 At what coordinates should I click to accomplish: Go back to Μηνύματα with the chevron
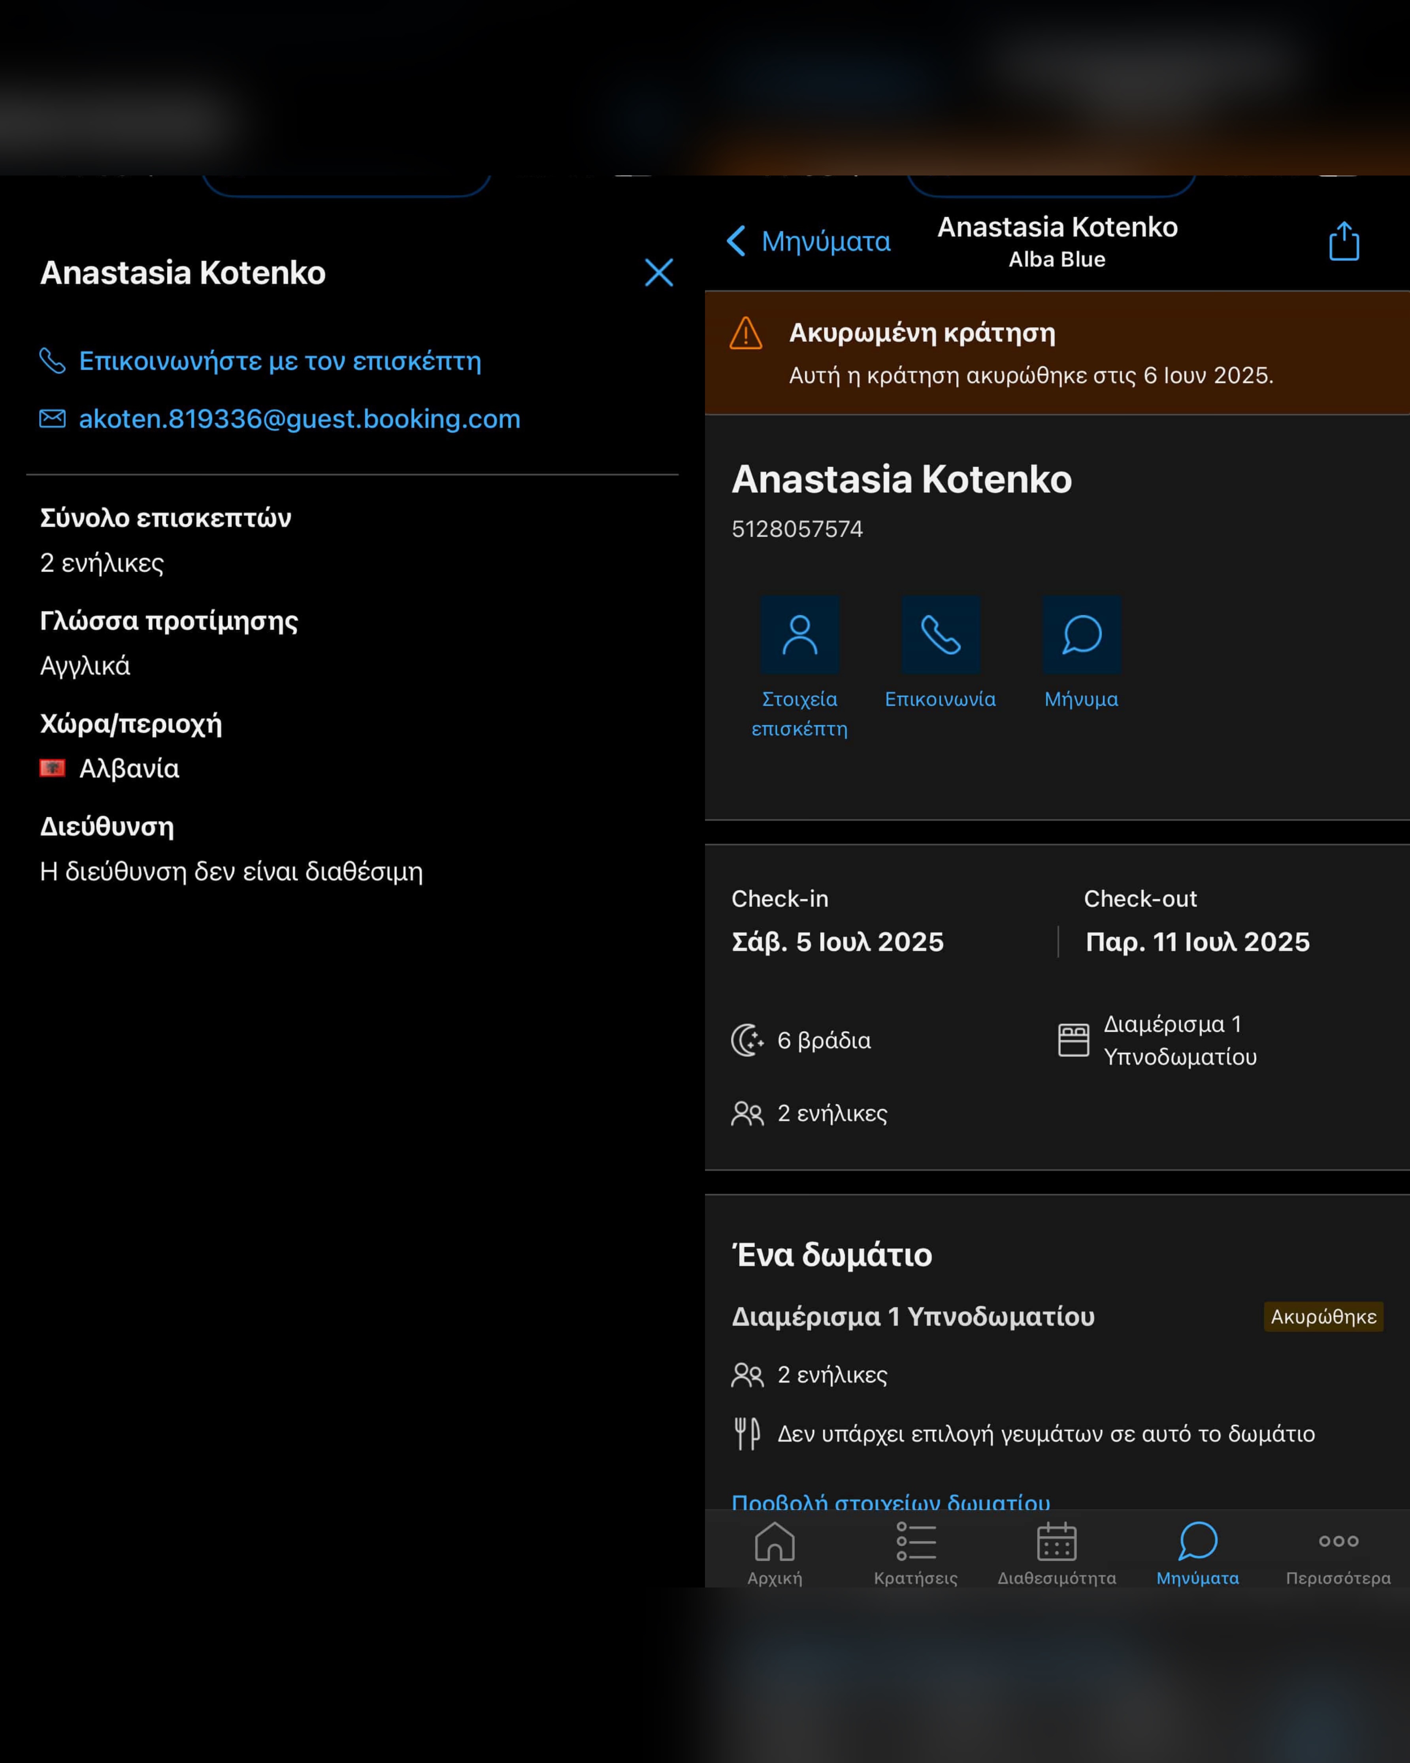point(737,241)
